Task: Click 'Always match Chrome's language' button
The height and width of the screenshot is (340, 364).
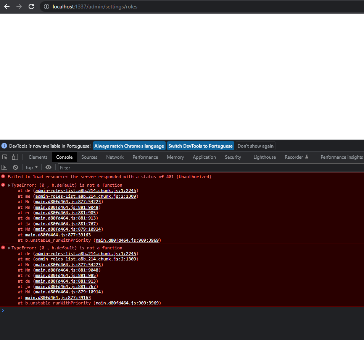Action: [129, 146]
